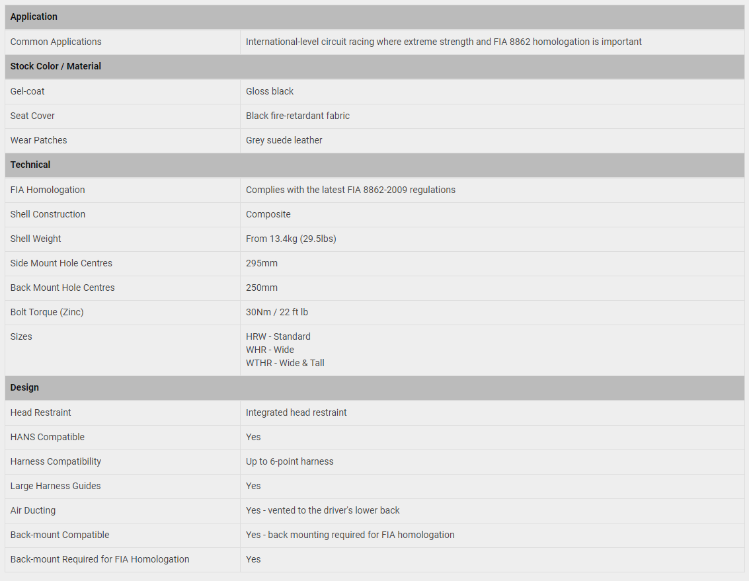Click the Grey suede leather value
The width and height of the screenshot is (749, 581).
[x=284, y=141]
